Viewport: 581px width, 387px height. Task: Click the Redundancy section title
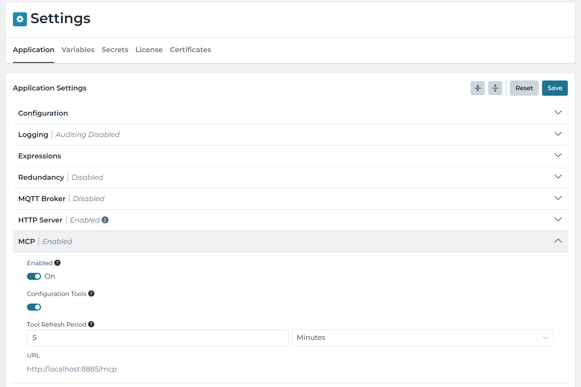[x=41, y=177]
